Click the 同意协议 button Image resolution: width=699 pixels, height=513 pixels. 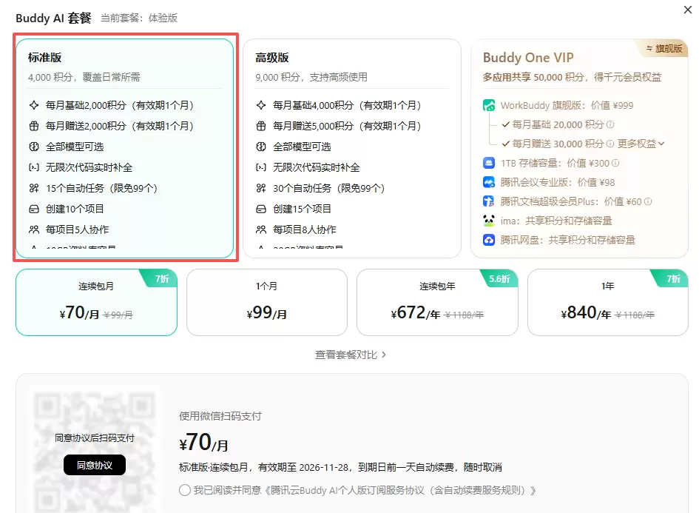[x=95, y=466]
